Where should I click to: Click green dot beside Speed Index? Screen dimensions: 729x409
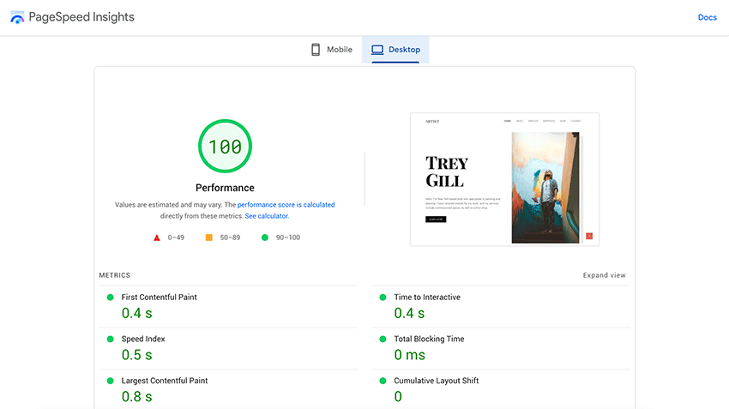(110, 339)
